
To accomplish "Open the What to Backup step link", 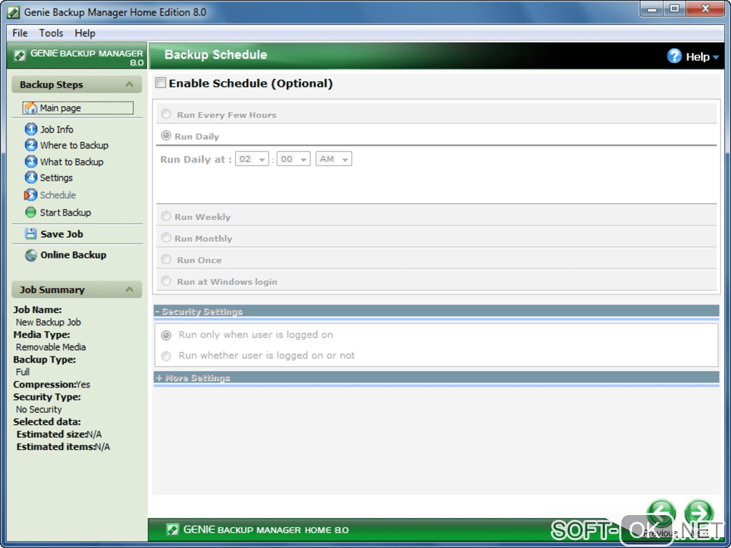I will [72, 162].
